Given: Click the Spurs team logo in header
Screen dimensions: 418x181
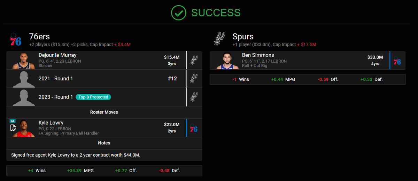Looking at the screenshot, I should [219, 39].
